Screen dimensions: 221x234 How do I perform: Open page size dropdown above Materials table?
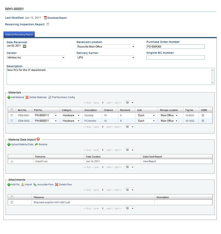129,103
